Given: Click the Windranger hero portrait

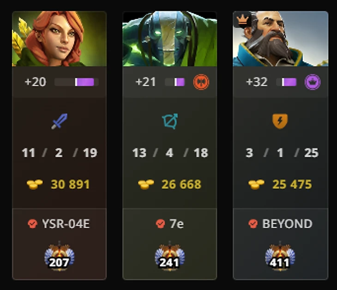Looking at the screenshot, I should pos(59,39).
